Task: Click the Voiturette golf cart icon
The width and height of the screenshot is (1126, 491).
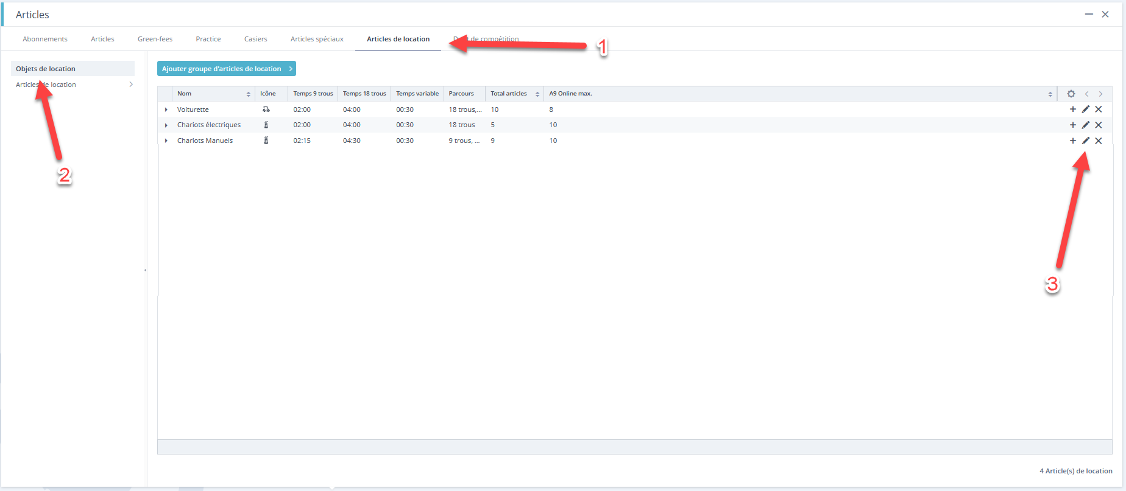Action: click(x=266, y=110)
